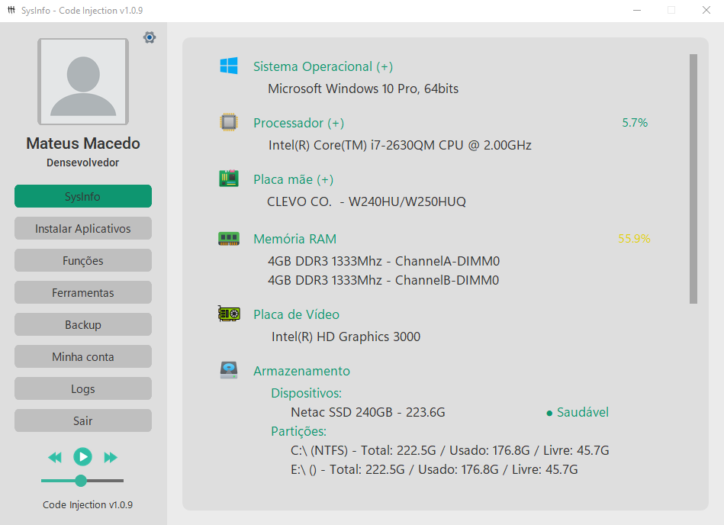
Task: Click the Sair button to exit
Action: (83, 420)
